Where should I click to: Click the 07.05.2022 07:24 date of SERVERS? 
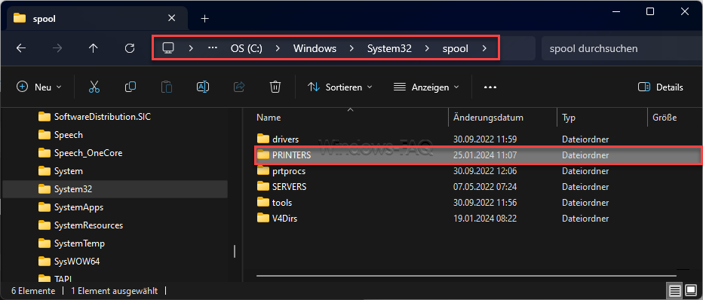[x=485, y=187]
